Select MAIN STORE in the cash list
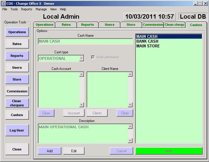This screenshot has height=162, width=209. tap(148, 46)
